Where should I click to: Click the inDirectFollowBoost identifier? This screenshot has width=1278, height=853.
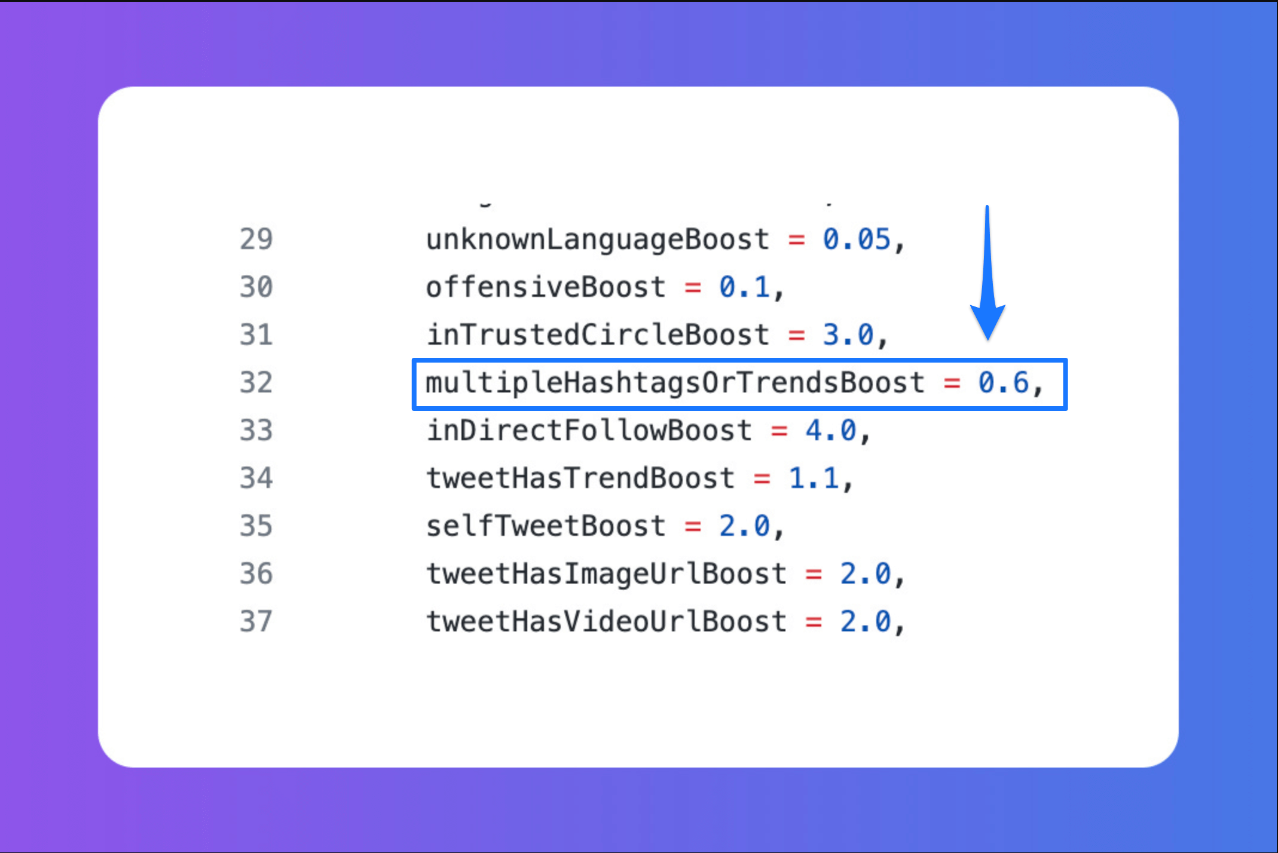(589, 431)
